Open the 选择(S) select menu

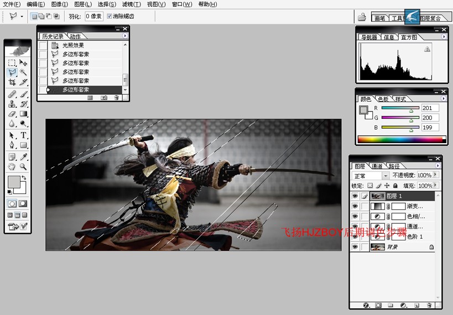(x=107, y=4)
